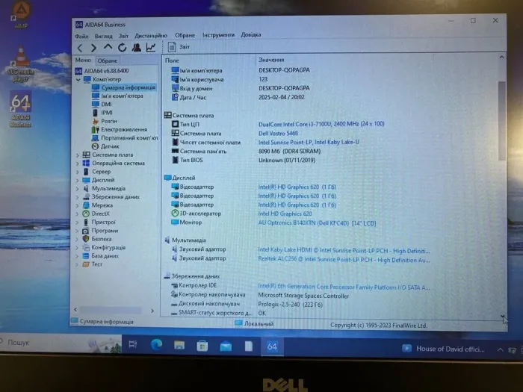Screen dimensions: 523x392
Task: Select the Електроживлення tree item
Action: tap(120, 129)
